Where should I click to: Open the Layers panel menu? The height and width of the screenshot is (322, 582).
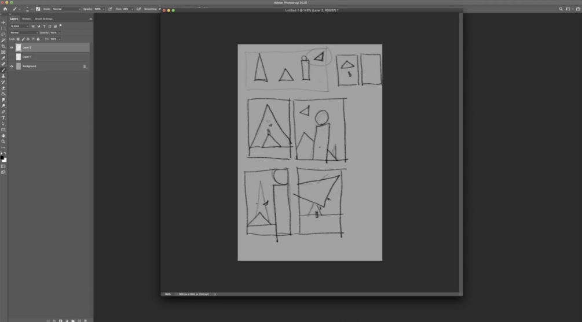point(90,19)
